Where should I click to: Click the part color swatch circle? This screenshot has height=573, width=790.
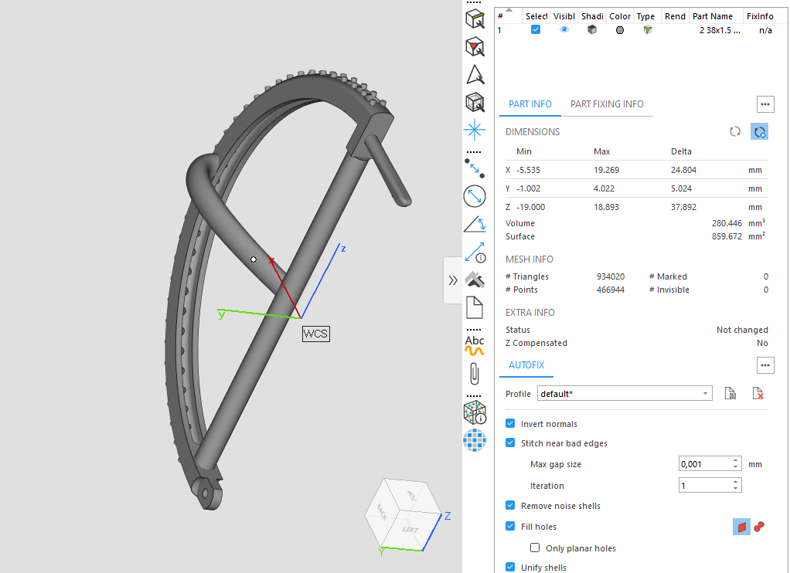[x=620, y=30]
